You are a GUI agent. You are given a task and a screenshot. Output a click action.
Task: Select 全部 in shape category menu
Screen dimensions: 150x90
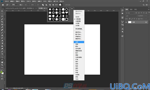point(79,42)
